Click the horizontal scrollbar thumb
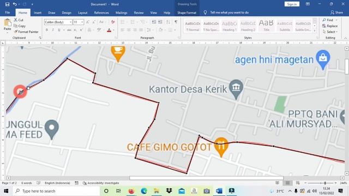The image size is (349, 196). pyautogui.click(x=206, y=178)
